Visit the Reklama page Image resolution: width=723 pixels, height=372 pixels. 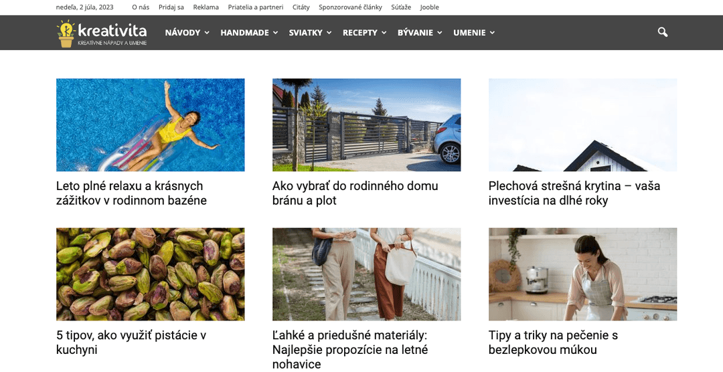click(x=206, y=7)
